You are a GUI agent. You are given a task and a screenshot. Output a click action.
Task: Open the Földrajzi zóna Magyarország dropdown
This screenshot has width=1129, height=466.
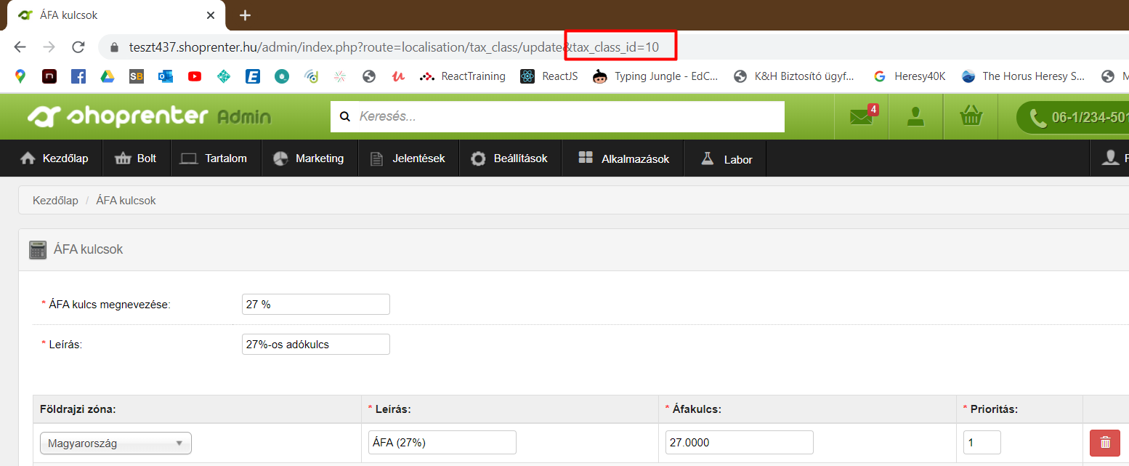[116, 443]
